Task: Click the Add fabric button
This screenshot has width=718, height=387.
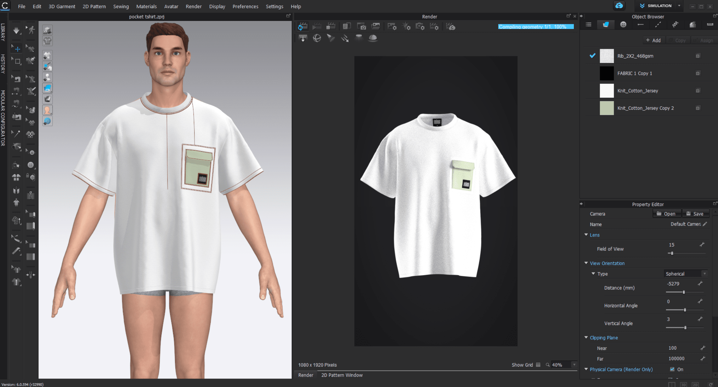Action: pos(653,40)
